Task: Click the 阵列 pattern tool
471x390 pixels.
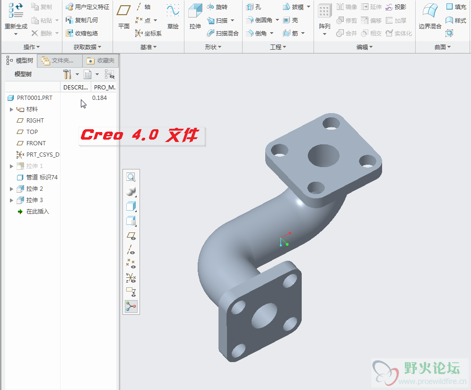Action: pyautogui.click(x=324, y=16)
